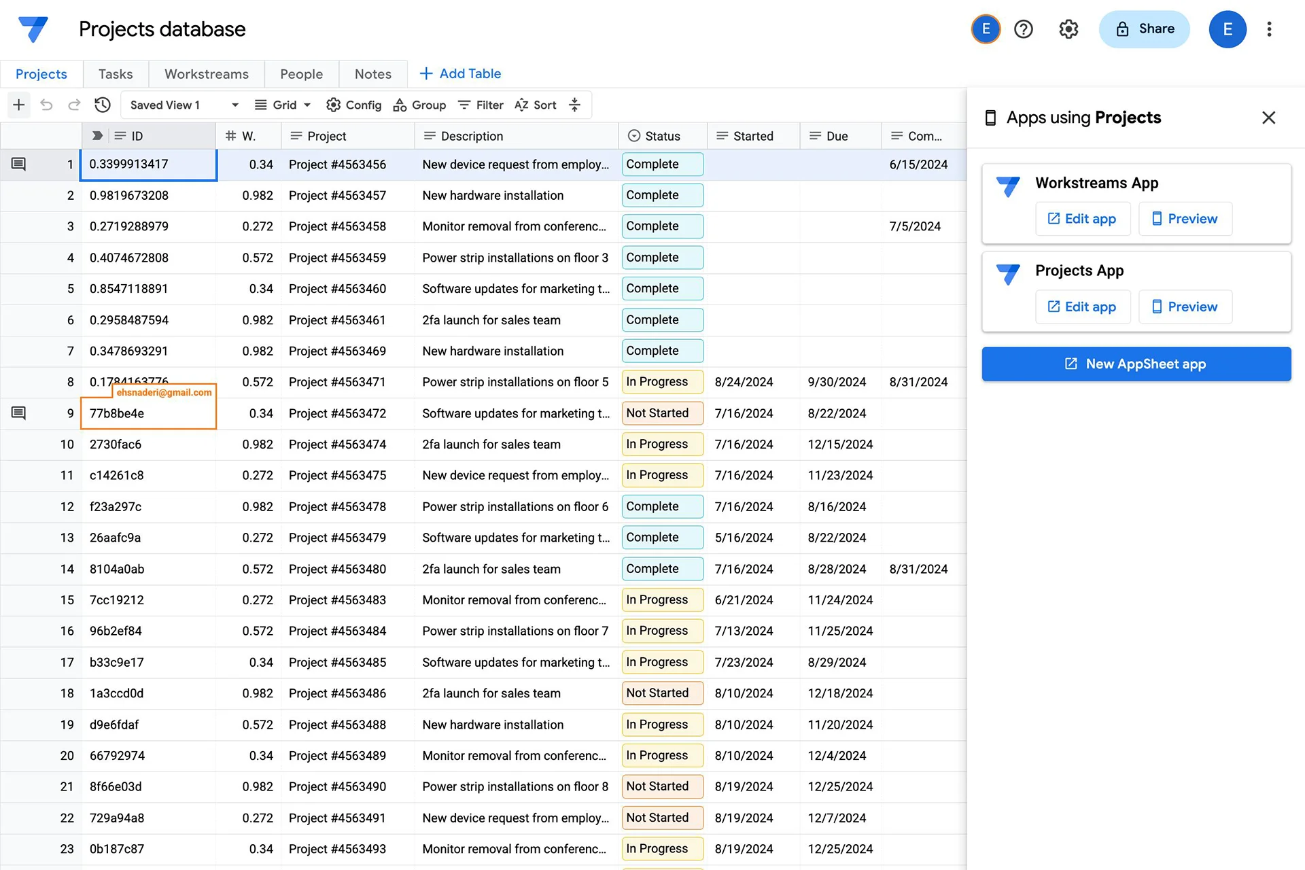Open the three-dot more options menu
The image size is (1305, 870).
pyautogui.click(x=1269, y=29)
